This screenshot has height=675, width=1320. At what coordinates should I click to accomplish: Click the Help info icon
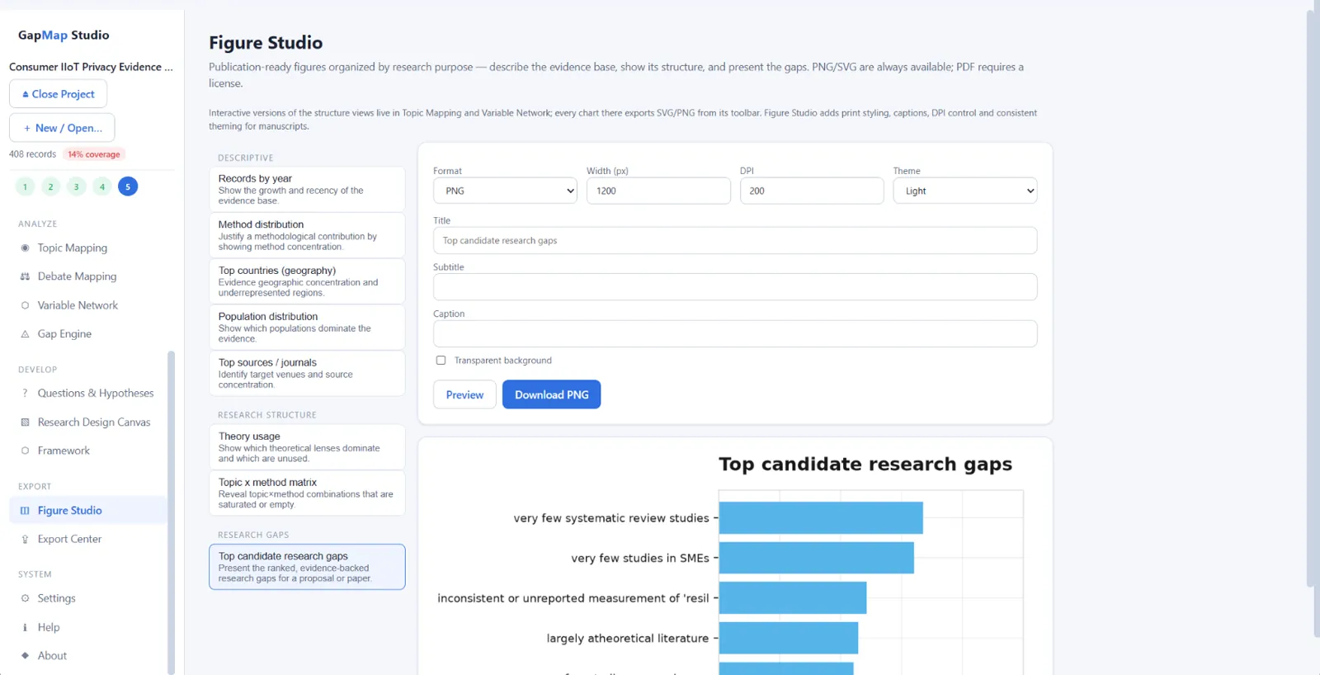(25, 627)
